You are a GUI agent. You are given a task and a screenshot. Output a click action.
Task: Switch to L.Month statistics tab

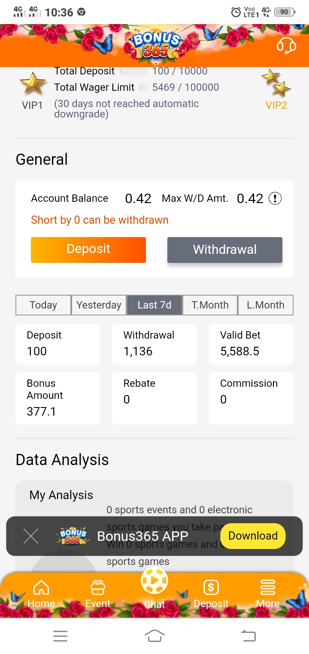(x=266, y=305)
